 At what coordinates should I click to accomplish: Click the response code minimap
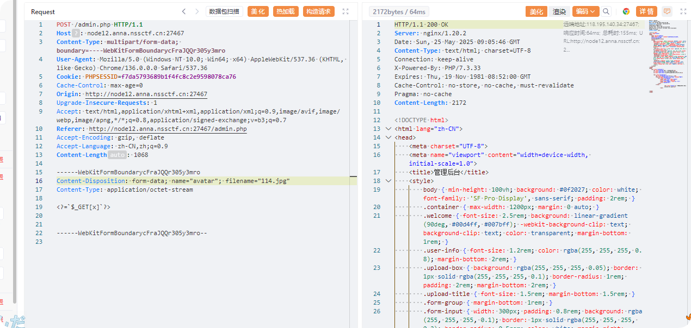[x=667, y=57]
